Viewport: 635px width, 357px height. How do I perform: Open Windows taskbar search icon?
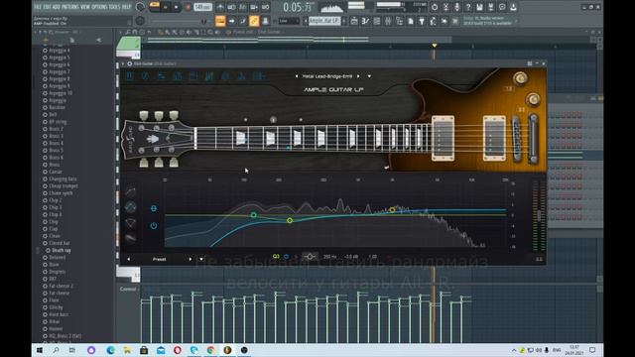[x=57, y=350]
